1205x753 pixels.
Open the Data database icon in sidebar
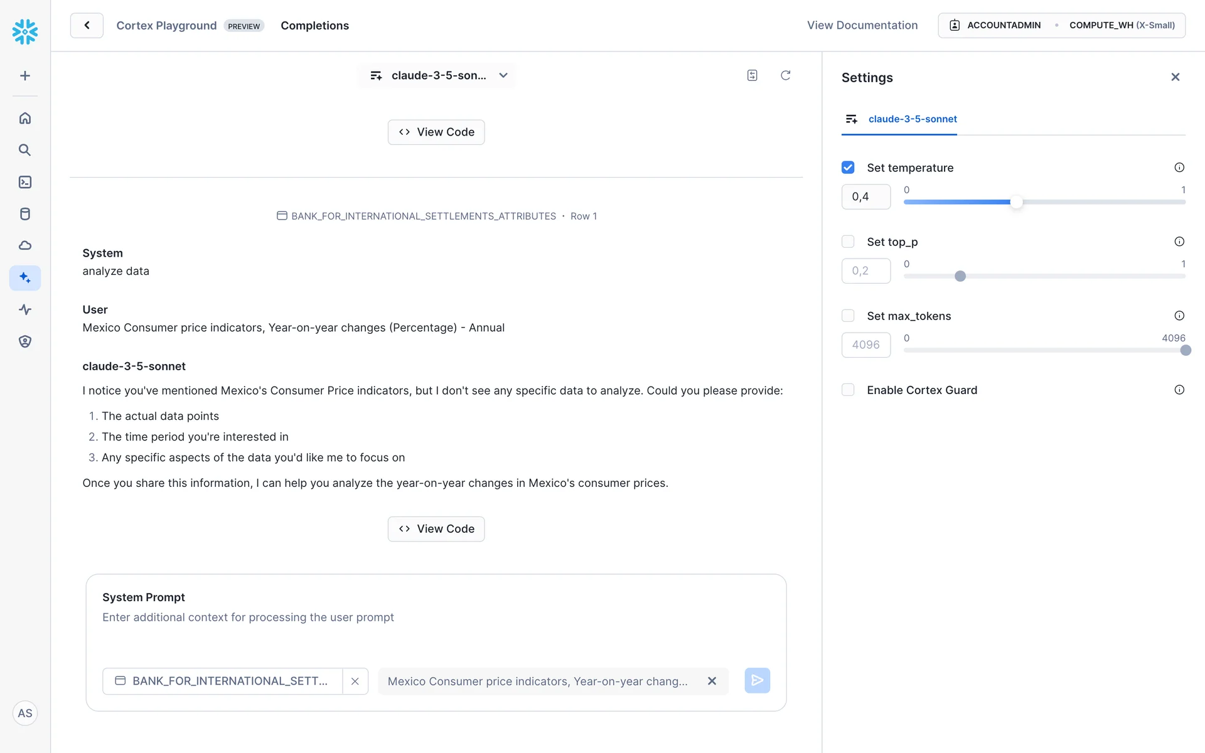click(25, 214)
